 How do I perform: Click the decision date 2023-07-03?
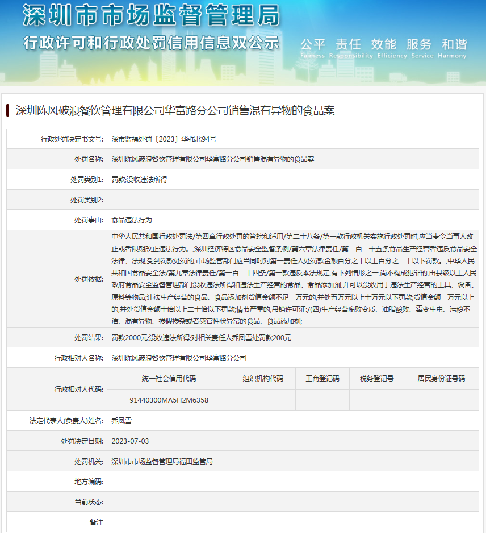pyautogui.click(x=131, y=441)
